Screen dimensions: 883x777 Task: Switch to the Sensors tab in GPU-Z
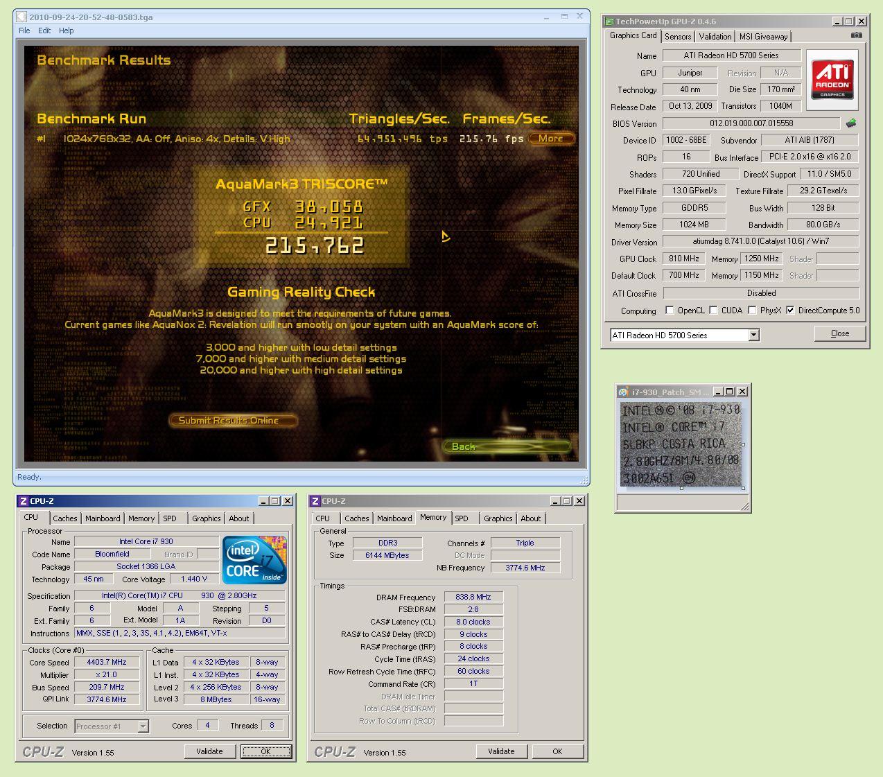[x=678, y=37]
